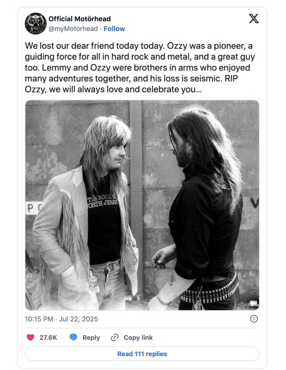Open the tweet info circle icon
The height and width of the screenshot is (370, 286).
coord(254,319)
